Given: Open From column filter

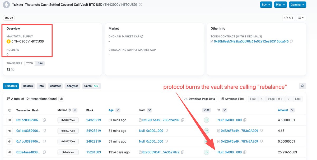Looking at the screenshot, I should coord(150,110).
